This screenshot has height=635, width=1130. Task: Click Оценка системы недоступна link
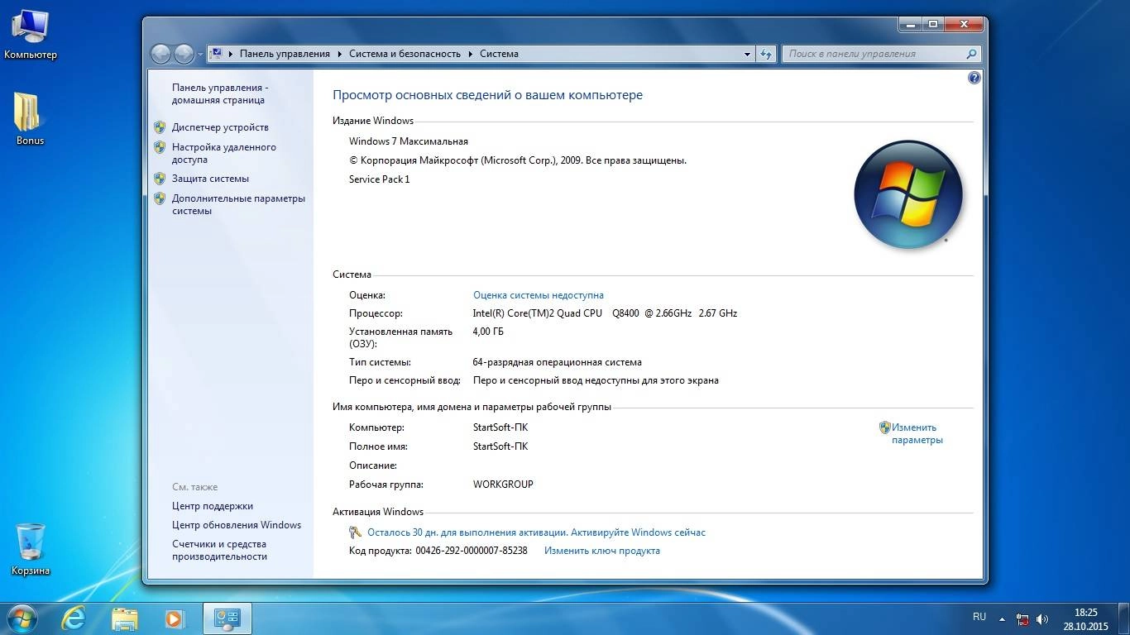pos(538,295)
